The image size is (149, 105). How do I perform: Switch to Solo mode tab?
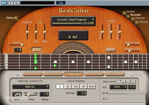33,74
